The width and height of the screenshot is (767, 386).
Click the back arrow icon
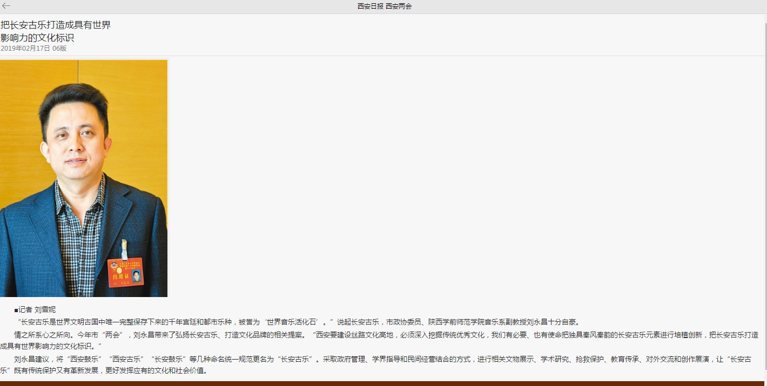point(6,6)
